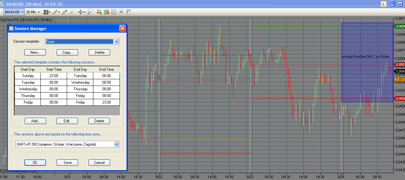Close the Session Manager dialog
Viewport: 405px width, 180px height.
tap(122, 28)
